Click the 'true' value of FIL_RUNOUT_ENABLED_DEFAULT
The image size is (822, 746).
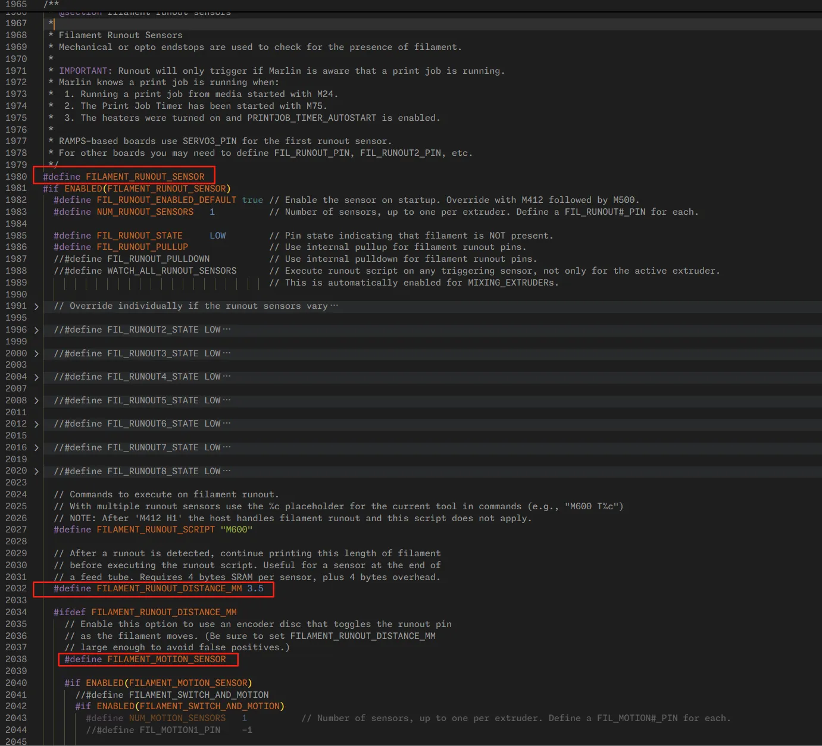point(252,200)
